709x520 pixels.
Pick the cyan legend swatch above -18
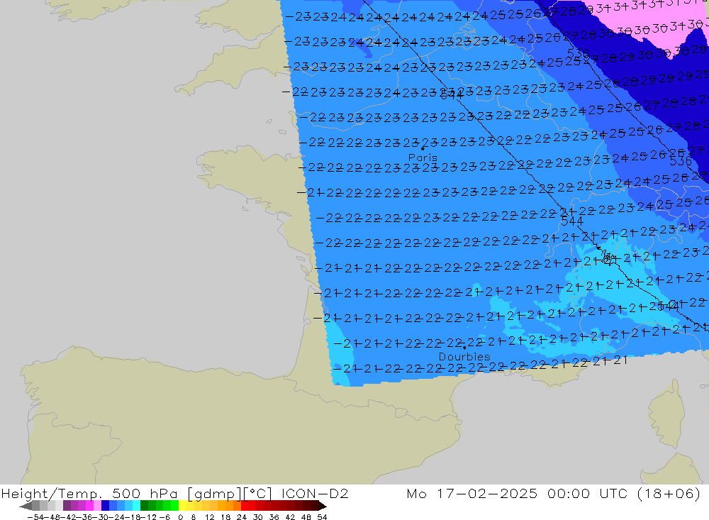[x=136, y=506]
